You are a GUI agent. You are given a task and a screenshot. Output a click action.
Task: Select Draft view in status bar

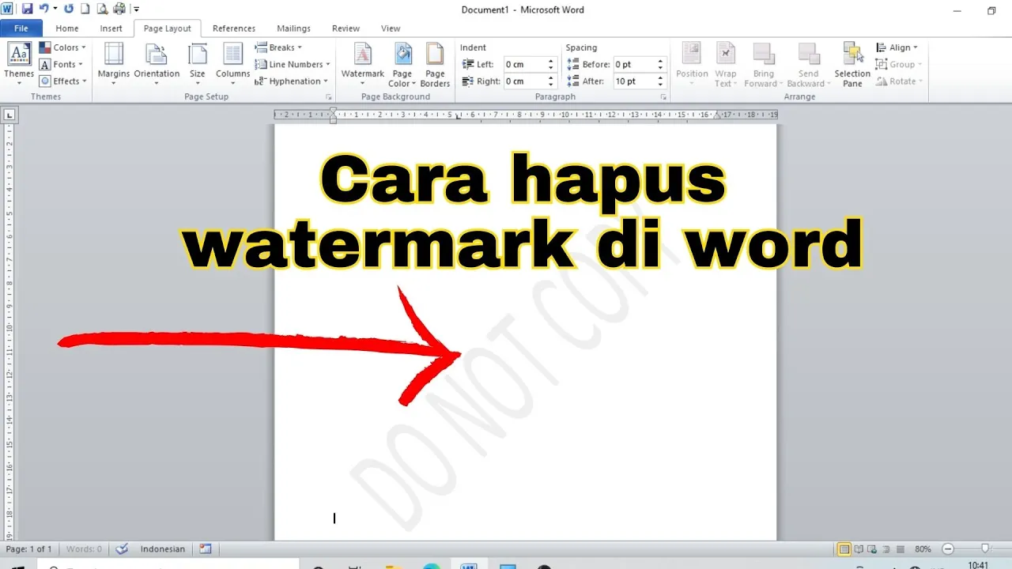tap(899, 548)
